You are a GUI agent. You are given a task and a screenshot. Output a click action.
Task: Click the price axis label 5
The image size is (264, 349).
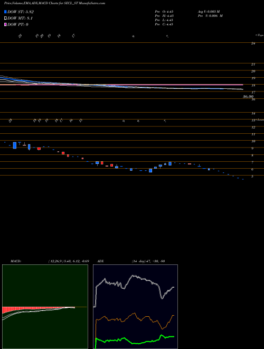click(x=252, y=177)
